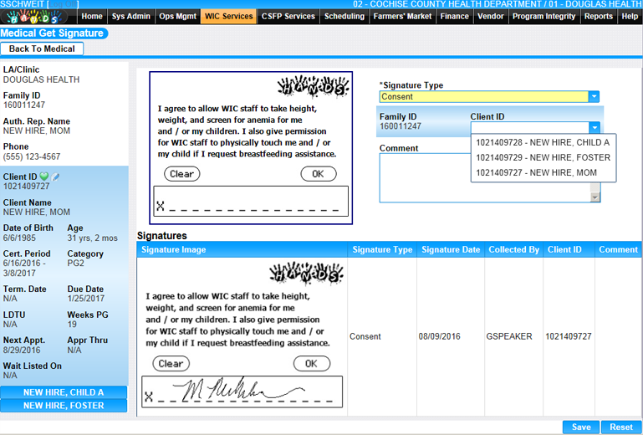Select NEW HIRE, CHILD A from client list
The image size is (643, 435).
543,142
